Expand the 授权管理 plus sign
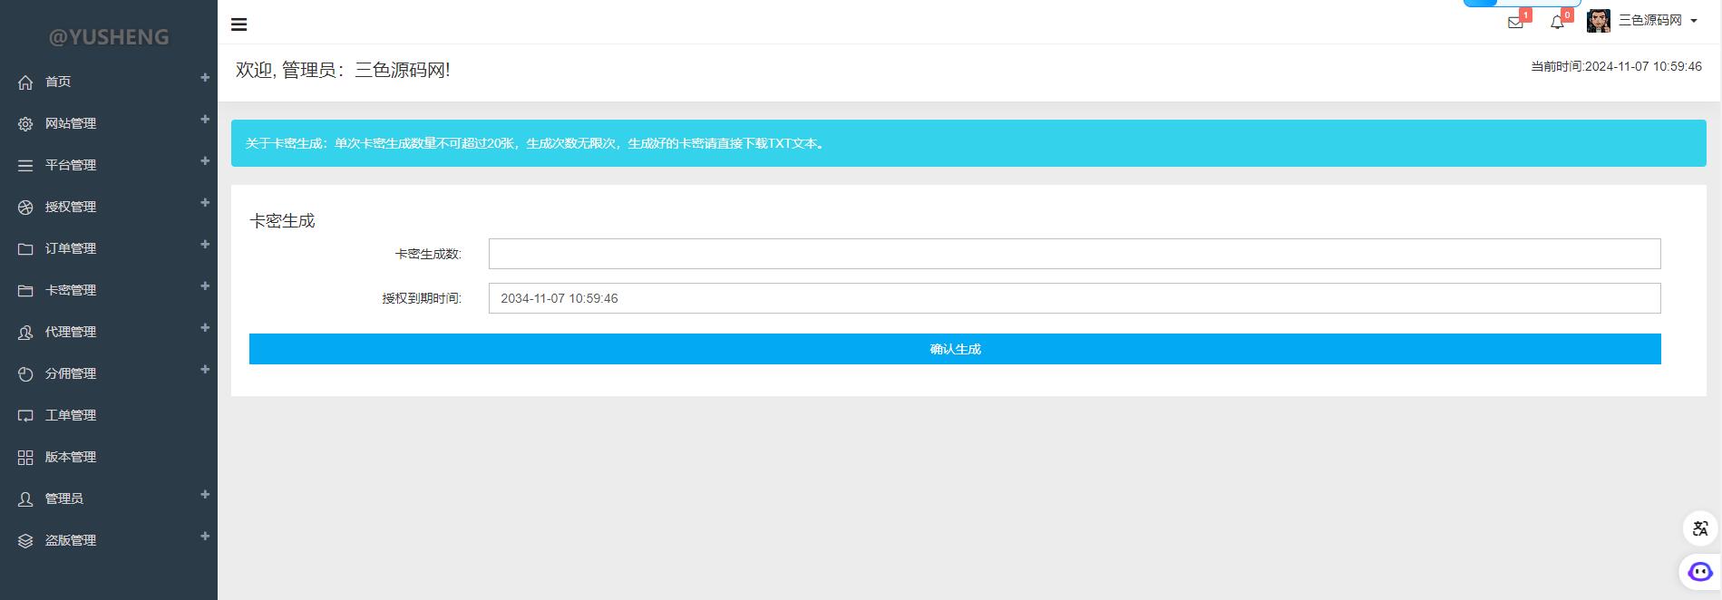The width and height of the screenshot is (1722, 600). click(x=205, y=203)
